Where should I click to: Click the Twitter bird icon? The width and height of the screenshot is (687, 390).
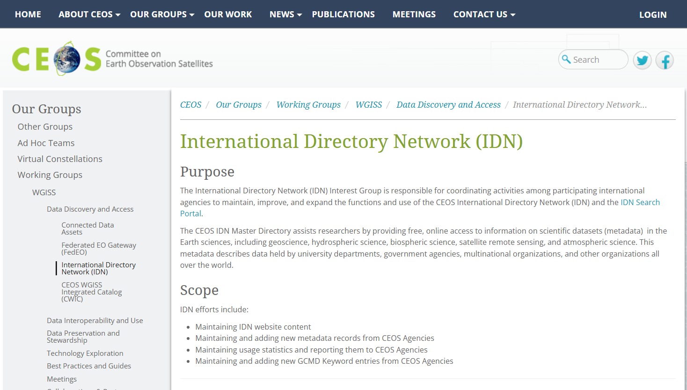pyautogui.click(x=642, y=60)
